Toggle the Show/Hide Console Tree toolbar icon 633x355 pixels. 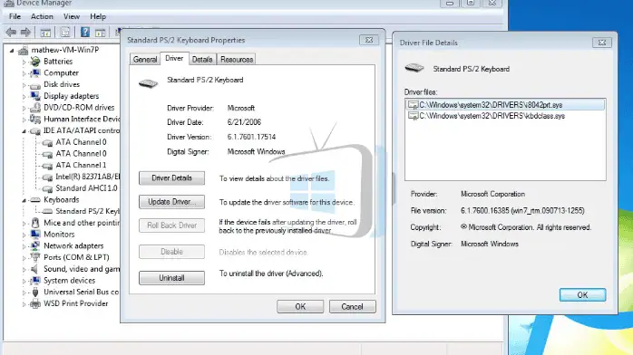coord(45,33)
